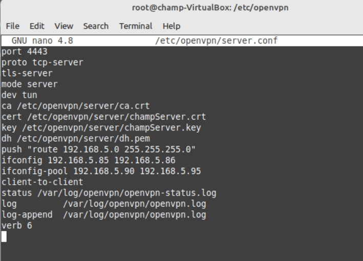Click the champServer.key path
Image resolution: width=363 pixels, height=261 pixels.
point(112,127)
